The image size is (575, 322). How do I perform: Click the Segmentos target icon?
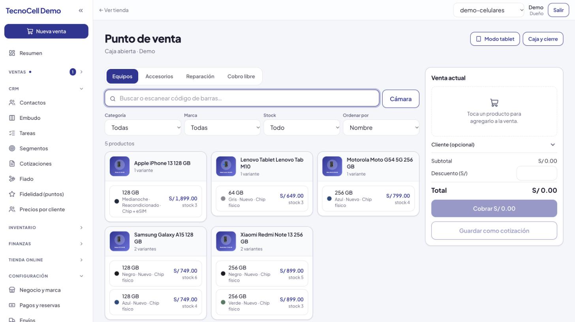[x=12, y=149]
